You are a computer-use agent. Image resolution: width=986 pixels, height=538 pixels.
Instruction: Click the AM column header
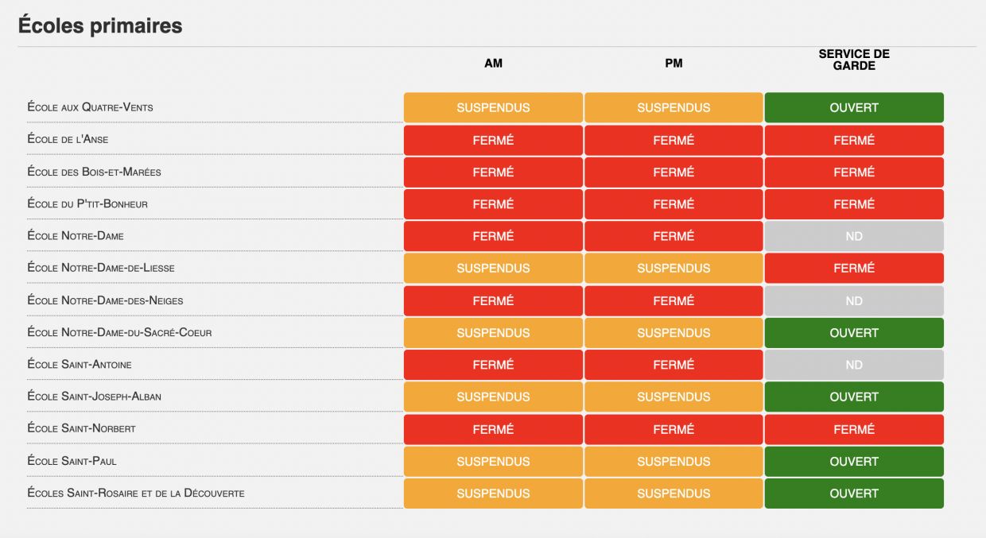click(x=493, y=64)
